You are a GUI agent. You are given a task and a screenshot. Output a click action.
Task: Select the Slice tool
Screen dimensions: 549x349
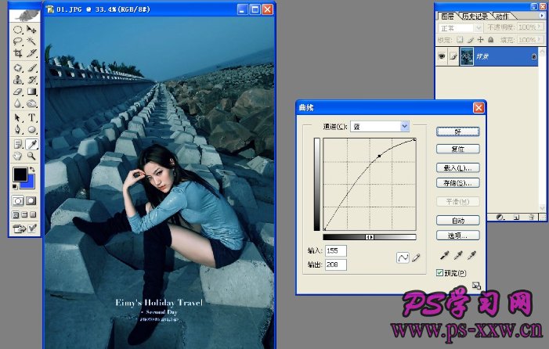pos(31,53)
